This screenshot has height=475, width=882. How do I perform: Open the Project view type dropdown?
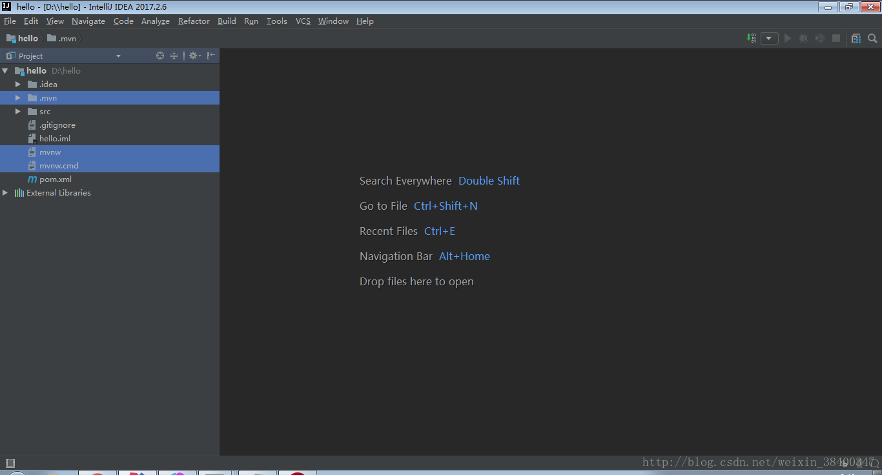coord(118,56)
